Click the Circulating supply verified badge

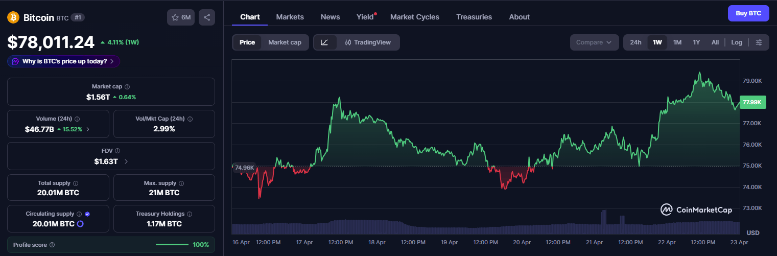pos(87,214)
